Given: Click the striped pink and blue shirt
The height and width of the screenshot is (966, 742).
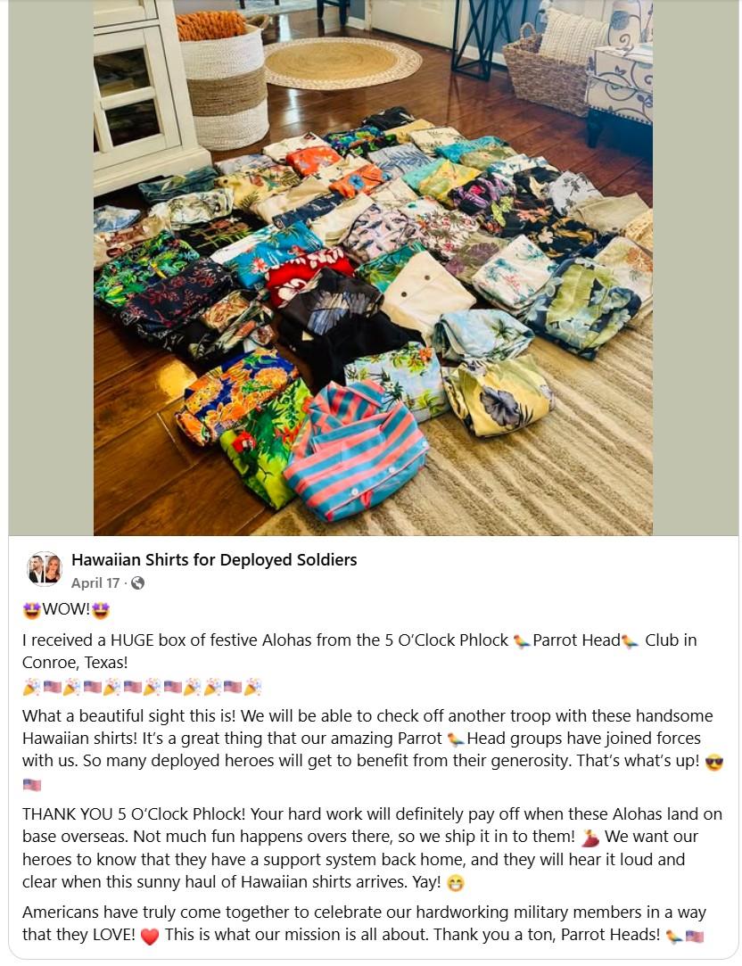Looking at the screenshot, I should click(x=357, y=451).
